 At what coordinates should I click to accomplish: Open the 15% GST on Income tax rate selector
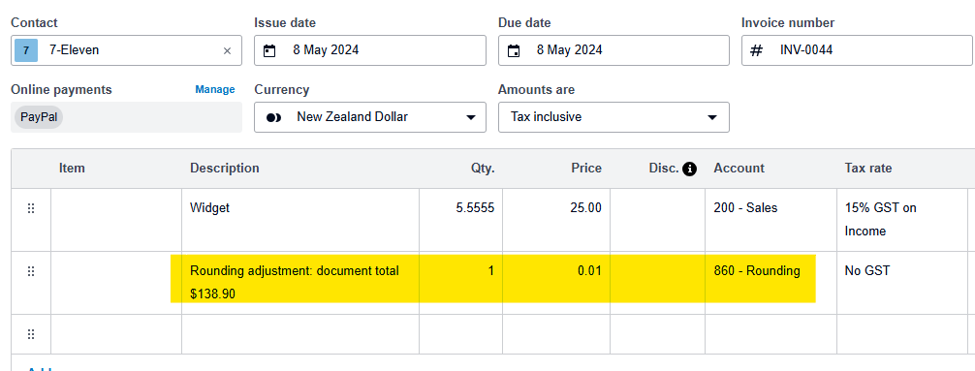(901, 220)
